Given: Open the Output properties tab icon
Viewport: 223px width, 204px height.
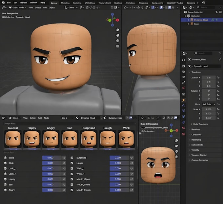Looking at the screenshot, I should pyautogui.click(x=183, y=72).
